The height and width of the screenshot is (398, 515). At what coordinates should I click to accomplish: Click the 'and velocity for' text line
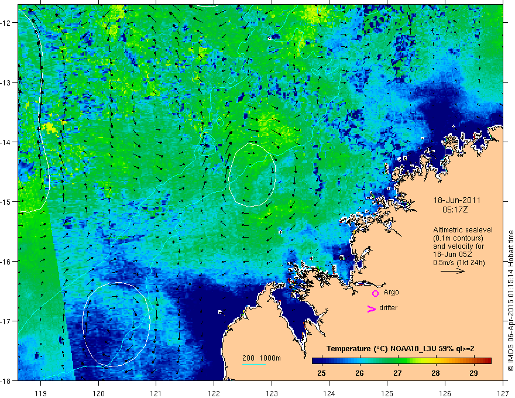pos(458,246)
